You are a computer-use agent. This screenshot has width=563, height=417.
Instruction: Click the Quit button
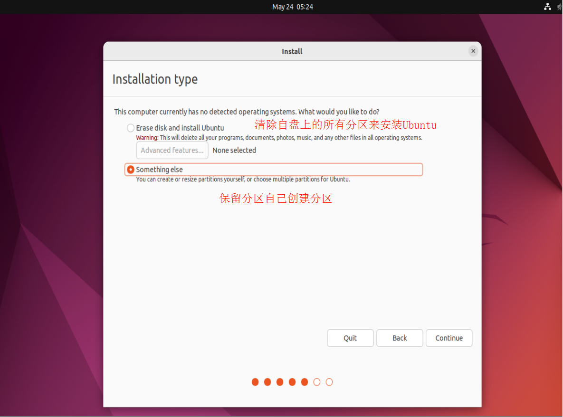(x=350, y=338)
